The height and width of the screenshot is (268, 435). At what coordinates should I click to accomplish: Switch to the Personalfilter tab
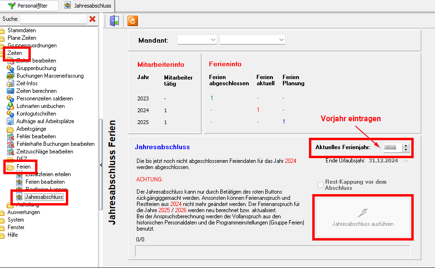[30, 6]
